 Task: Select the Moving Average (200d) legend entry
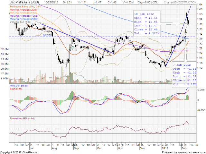point(24,19)
